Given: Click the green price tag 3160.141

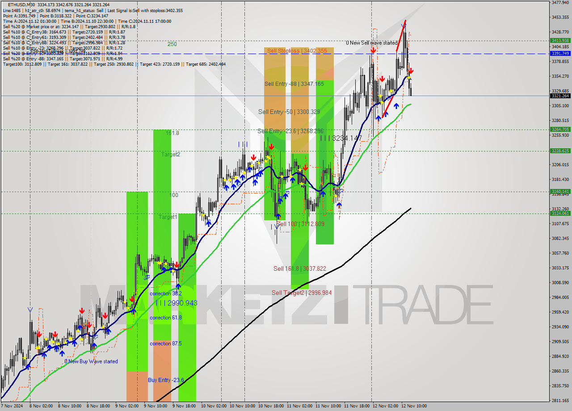Looking at the screenshot, I should click(560, 191).
